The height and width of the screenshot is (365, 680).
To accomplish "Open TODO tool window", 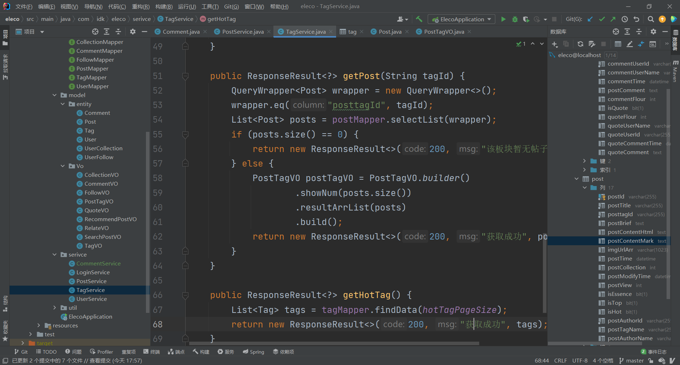I will pyautogui.click(x=46, y=352).
